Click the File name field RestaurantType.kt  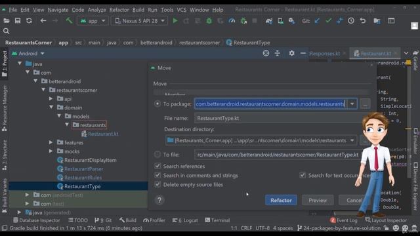click(278, 118)
